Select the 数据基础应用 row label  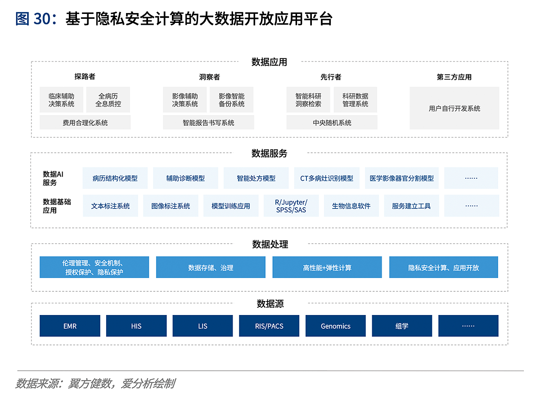click(57, 206)
